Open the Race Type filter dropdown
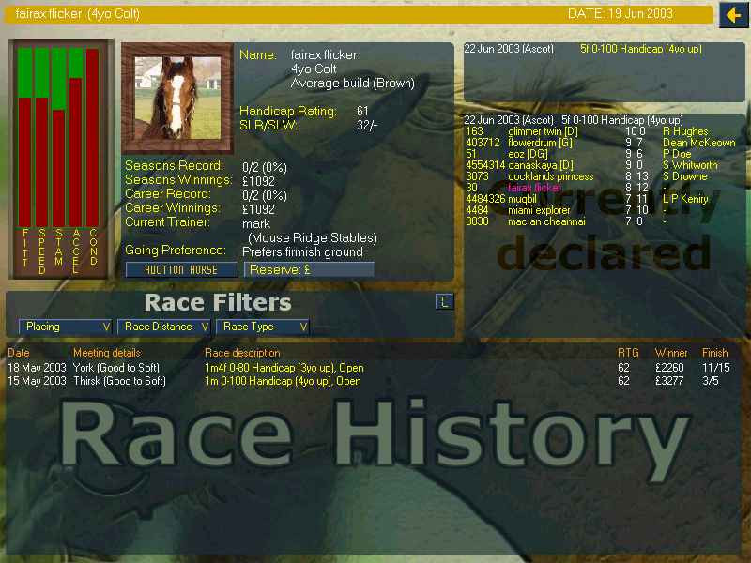This screenshot has width=751, height=563. 263,327
